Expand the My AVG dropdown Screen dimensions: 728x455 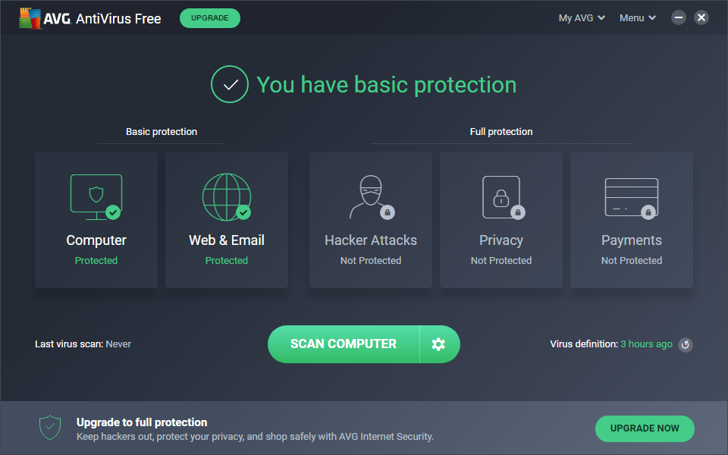tap(582, 18)
